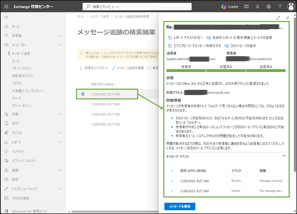The image size is (297, 214).
Task: Click the Message trace breadcrumb link
Action: pos(100,17)
